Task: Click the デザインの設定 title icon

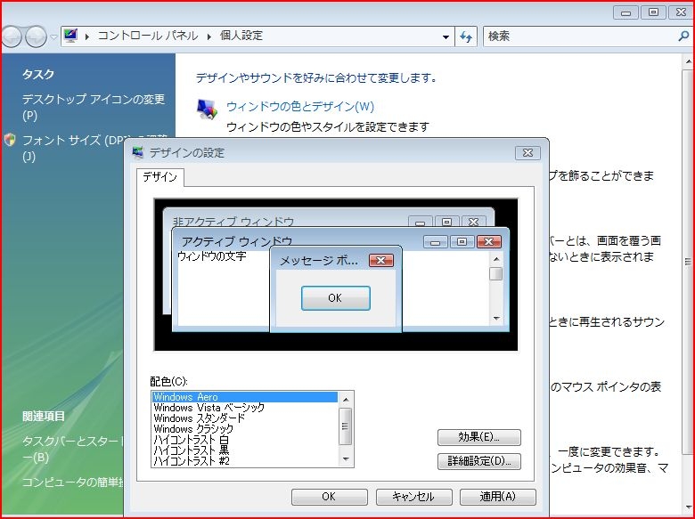Action: click(x=138, y=153)
